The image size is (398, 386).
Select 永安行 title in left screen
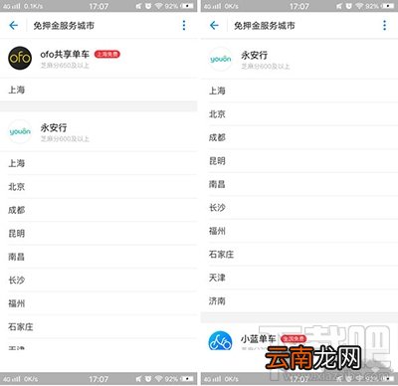(54, 127)
